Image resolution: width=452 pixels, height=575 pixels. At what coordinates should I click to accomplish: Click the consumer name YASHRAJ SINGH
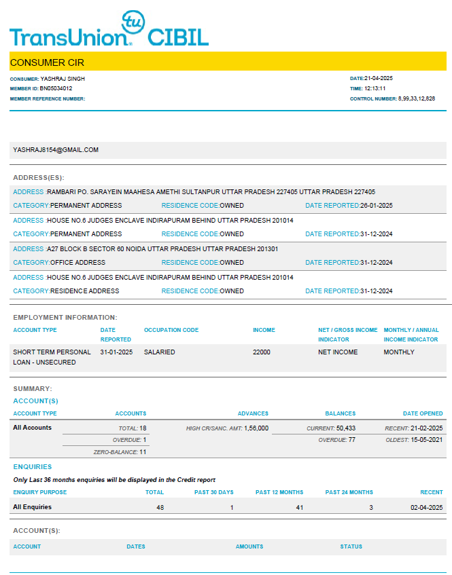click(x=63, y=79)
